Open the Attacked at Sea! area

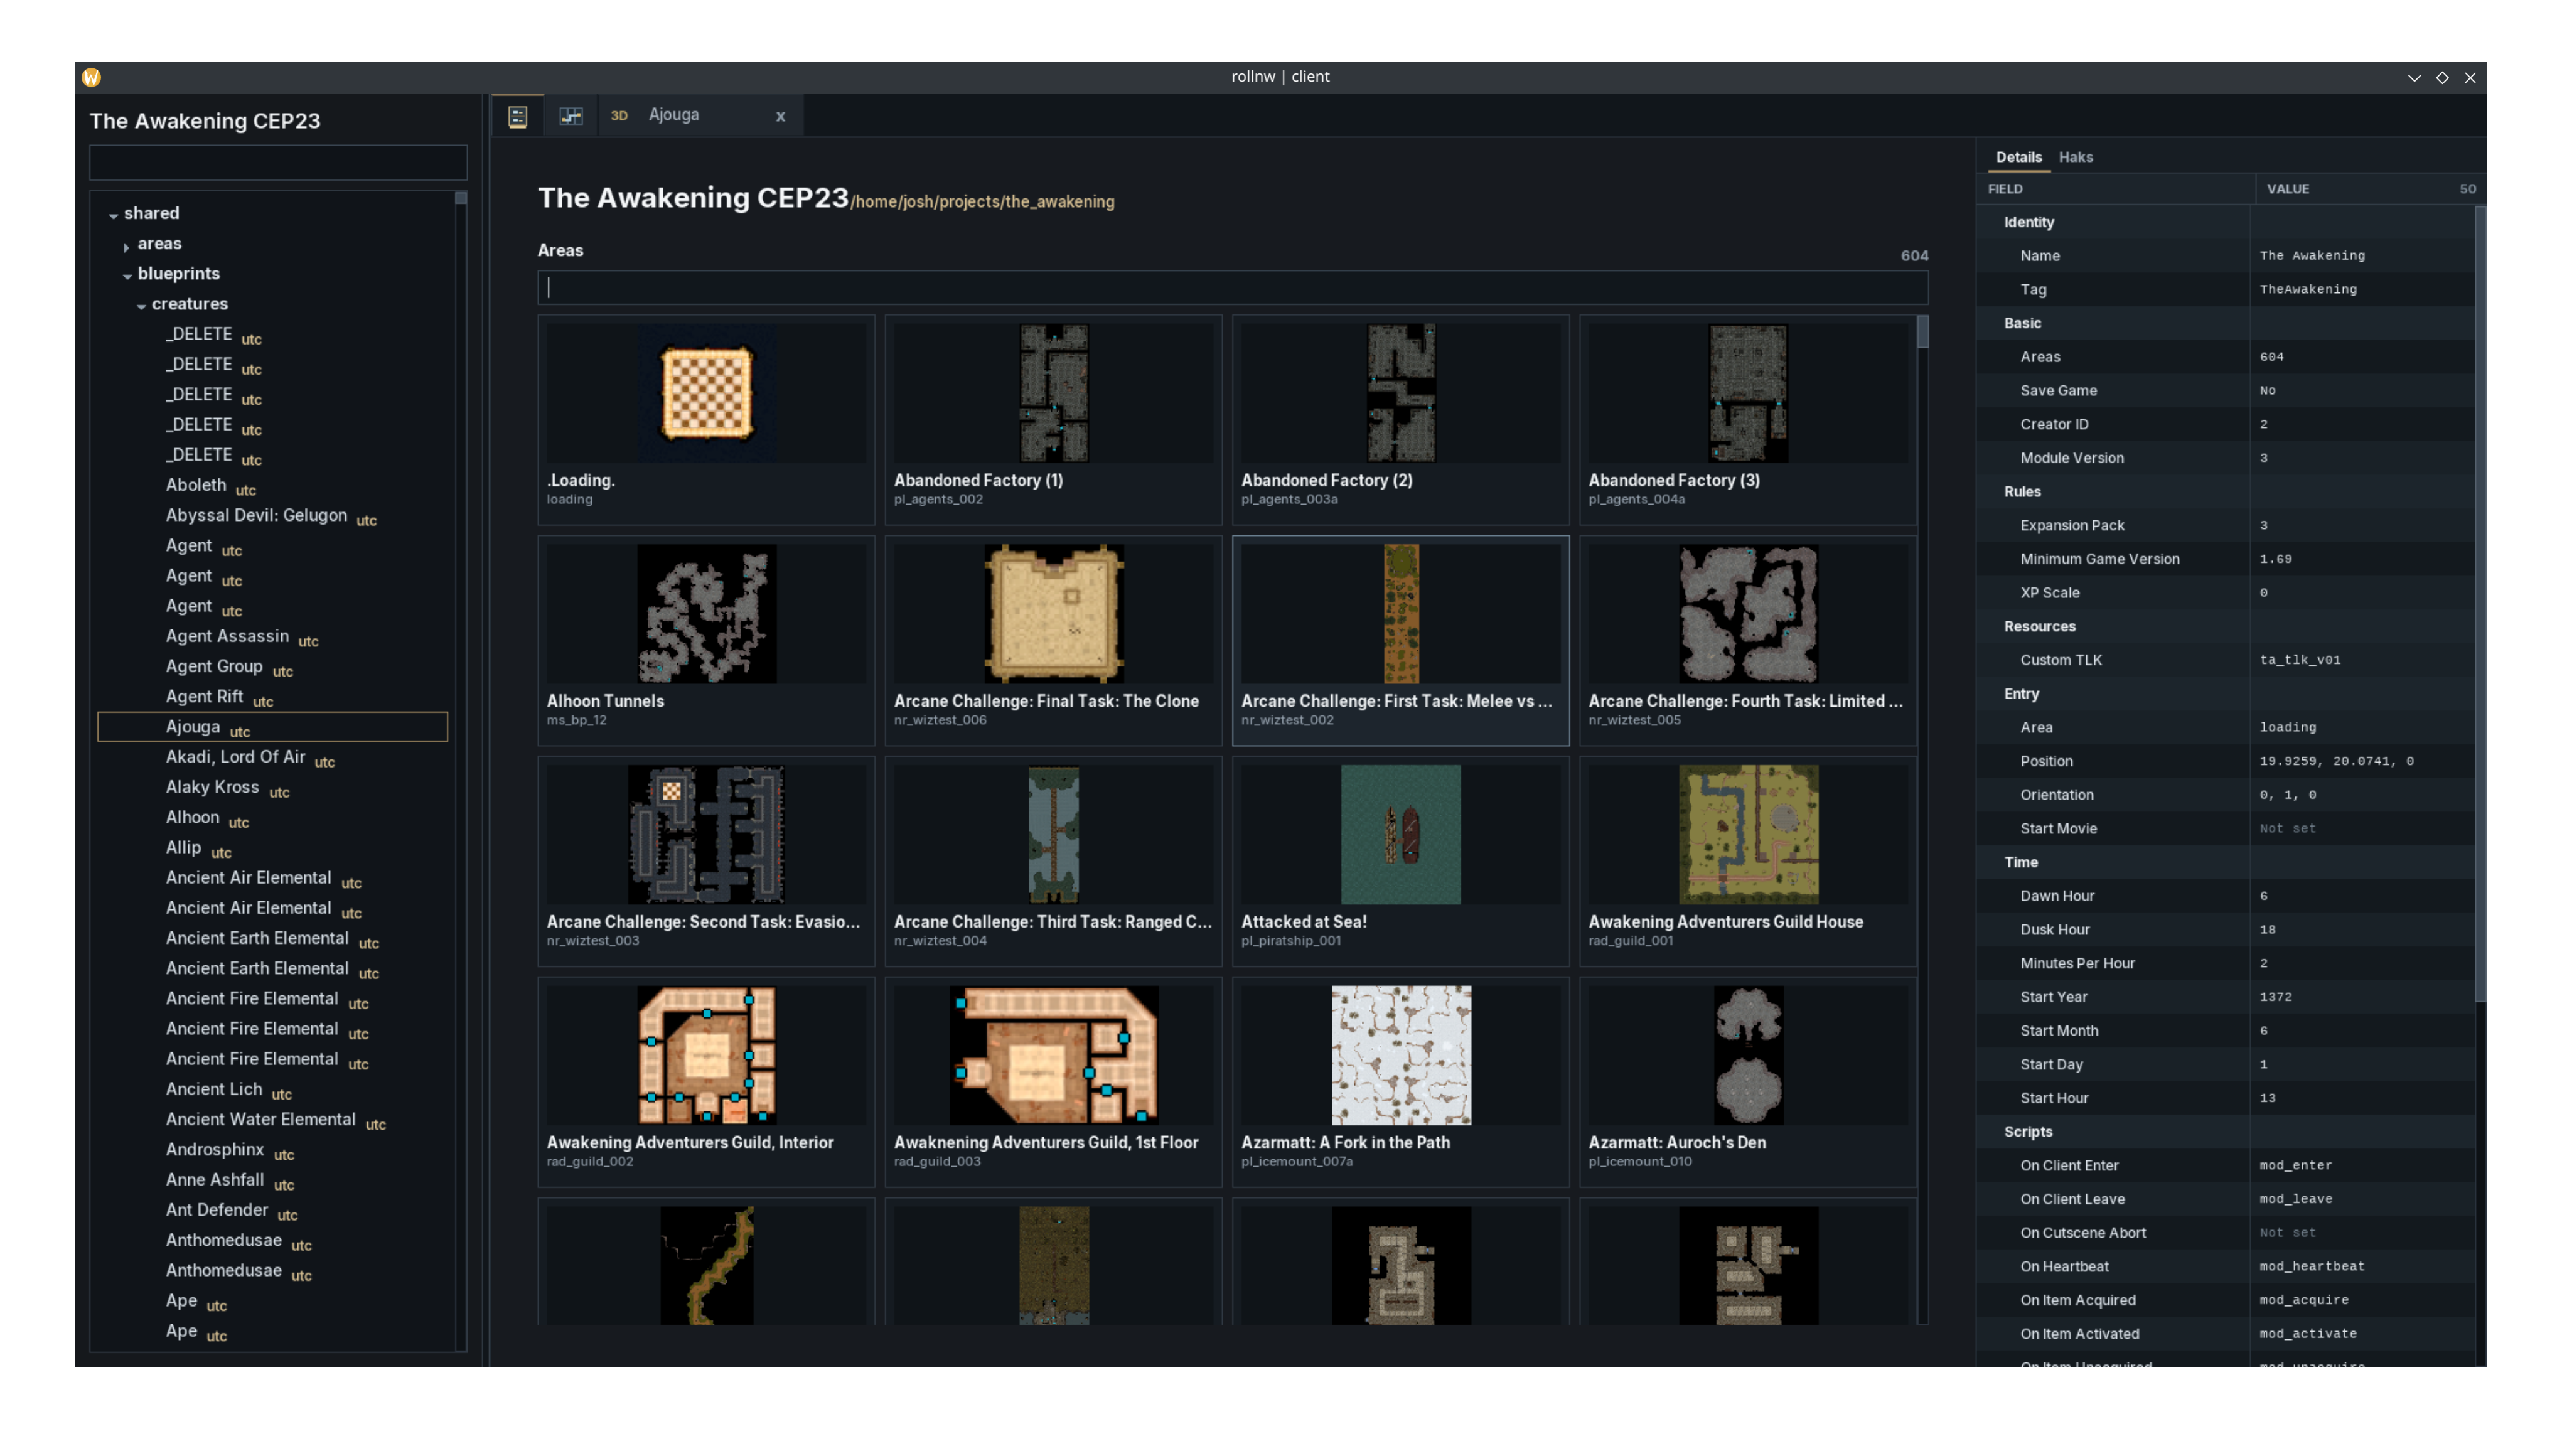point(1400,861)
